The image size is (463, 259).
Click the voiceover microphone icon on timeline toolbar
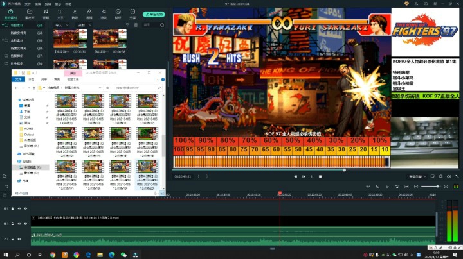(x=387, y=187)
